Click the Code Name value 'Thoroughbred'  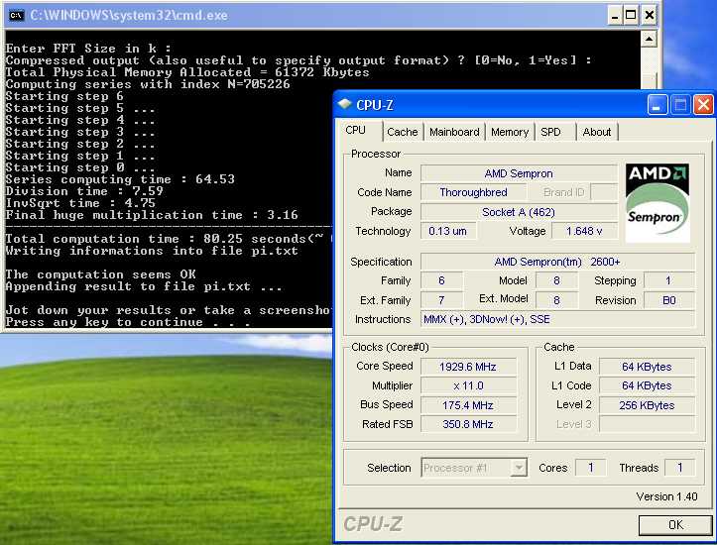pos(473,192)
